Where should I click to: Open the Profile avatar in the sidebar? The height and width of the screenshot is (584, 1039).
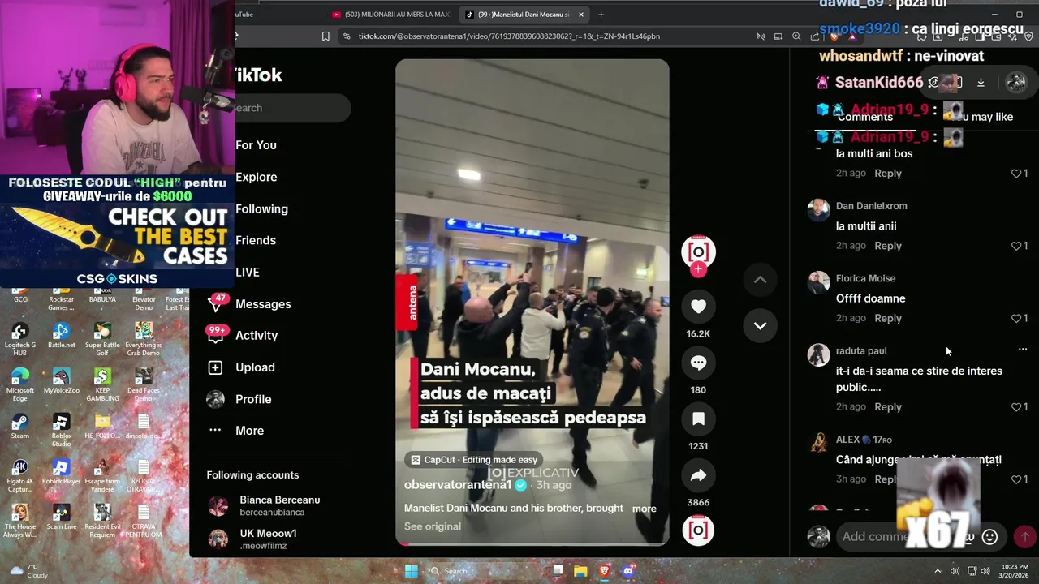point(215,399)
